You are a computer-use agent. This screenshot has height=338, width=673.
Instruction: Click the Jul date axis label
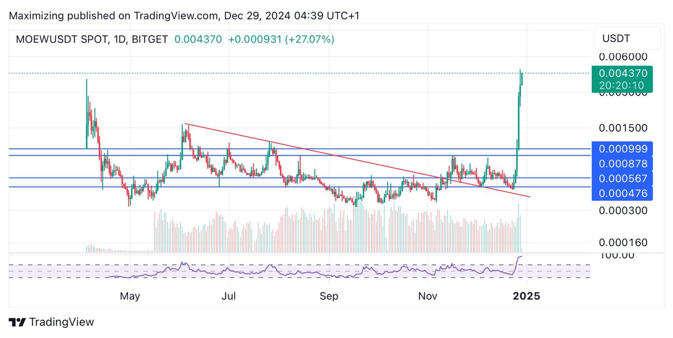pos(228,295)
